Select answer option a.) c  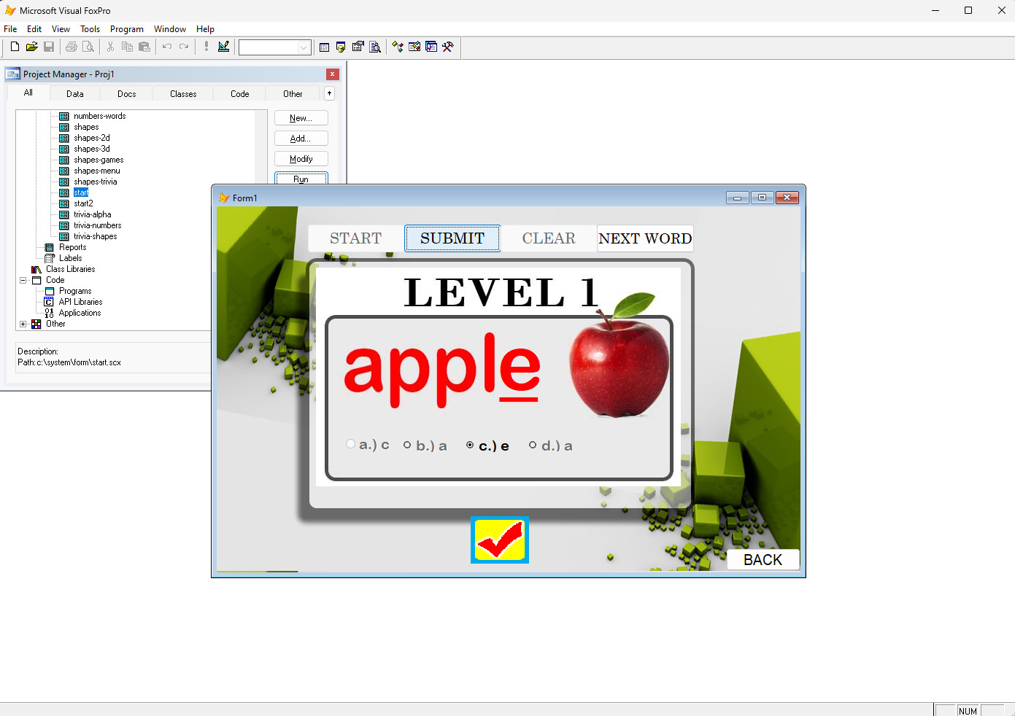pos(351,445)
